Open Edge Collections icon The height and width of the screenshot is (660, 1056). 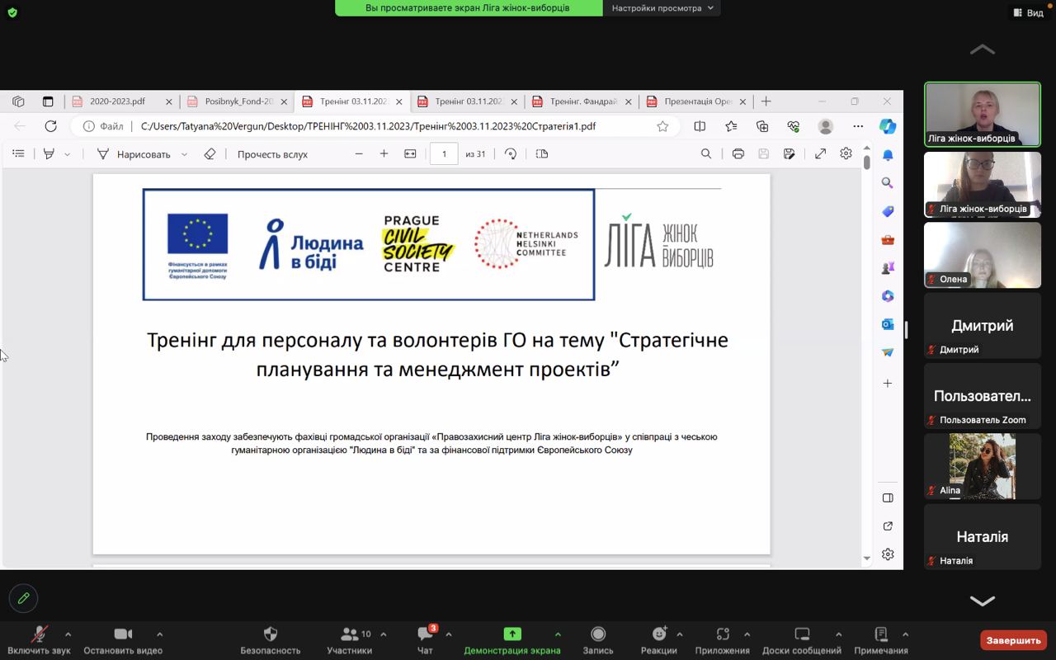pyautogui.click(x=762, y=126)
